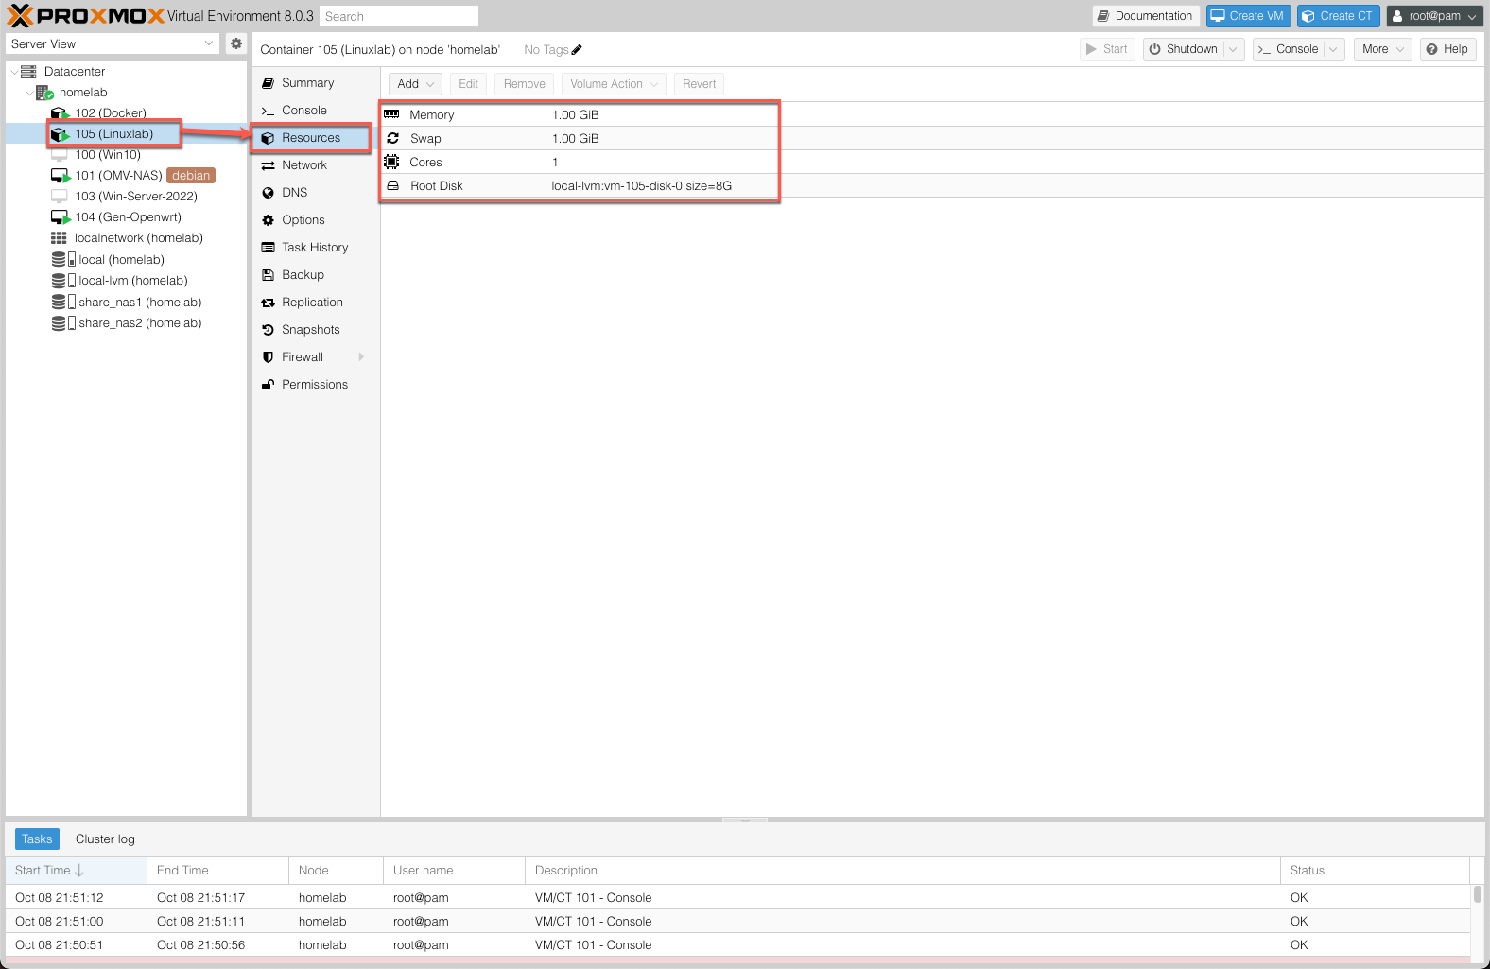Screen dimensions: 1490x969
Task: Click the Help button
Action: click(1447, 49)
